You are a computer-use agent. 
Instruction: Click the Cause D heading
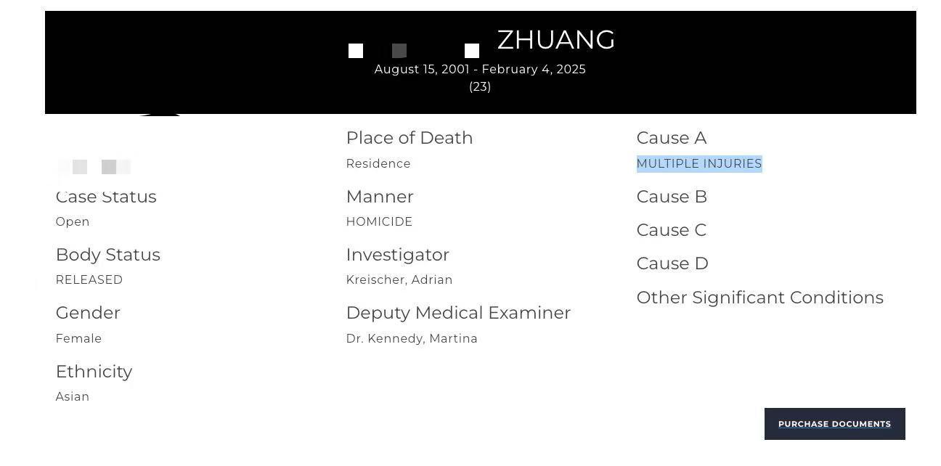(x=672, y=263)
